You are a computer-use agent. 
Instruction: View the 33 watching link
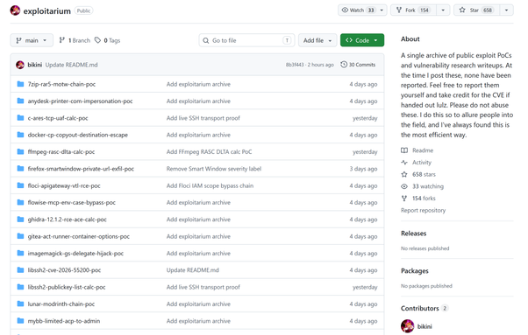[x=428, y=186]
